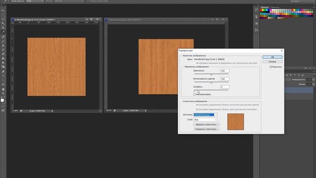Open status bar arrow menu in right document
The image size is (316, 178).
(146, 111)
